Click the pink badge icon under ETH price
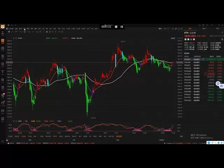Viewport: 224px width, 168px height. point(194,39)
